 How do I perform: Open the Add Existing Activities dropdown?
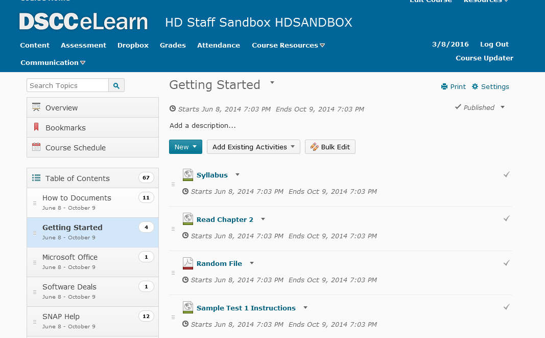[x=293, y=147]
